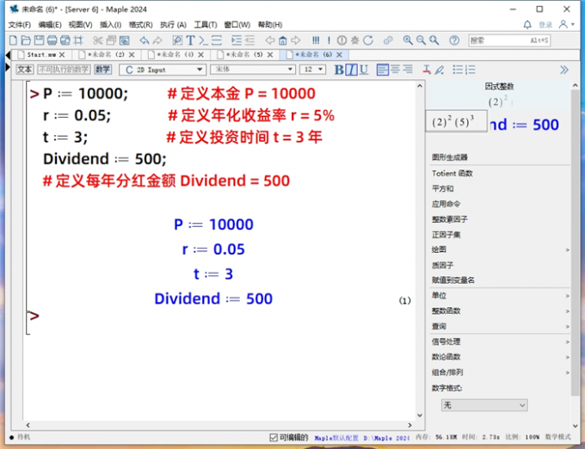Click the help question mark icon
The image size is (585, 449).
[x=453, y=40]
